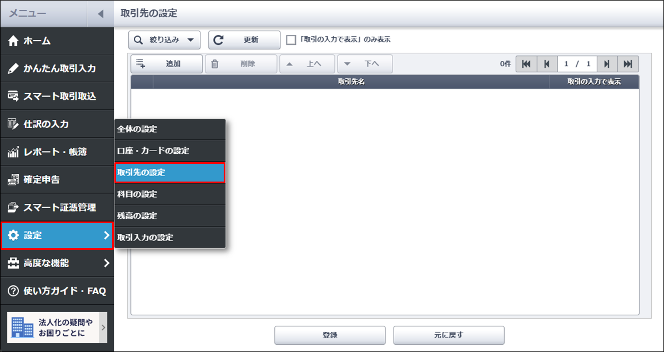Open 使い方ガイド・FAQ in the sidebar
Viewport: 664px width, 352px height.
click(x=57, y=291)
